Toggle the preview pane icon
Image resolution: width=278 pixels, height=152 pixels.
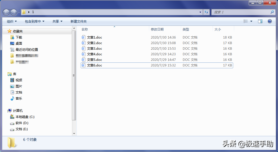click(260, 21)
